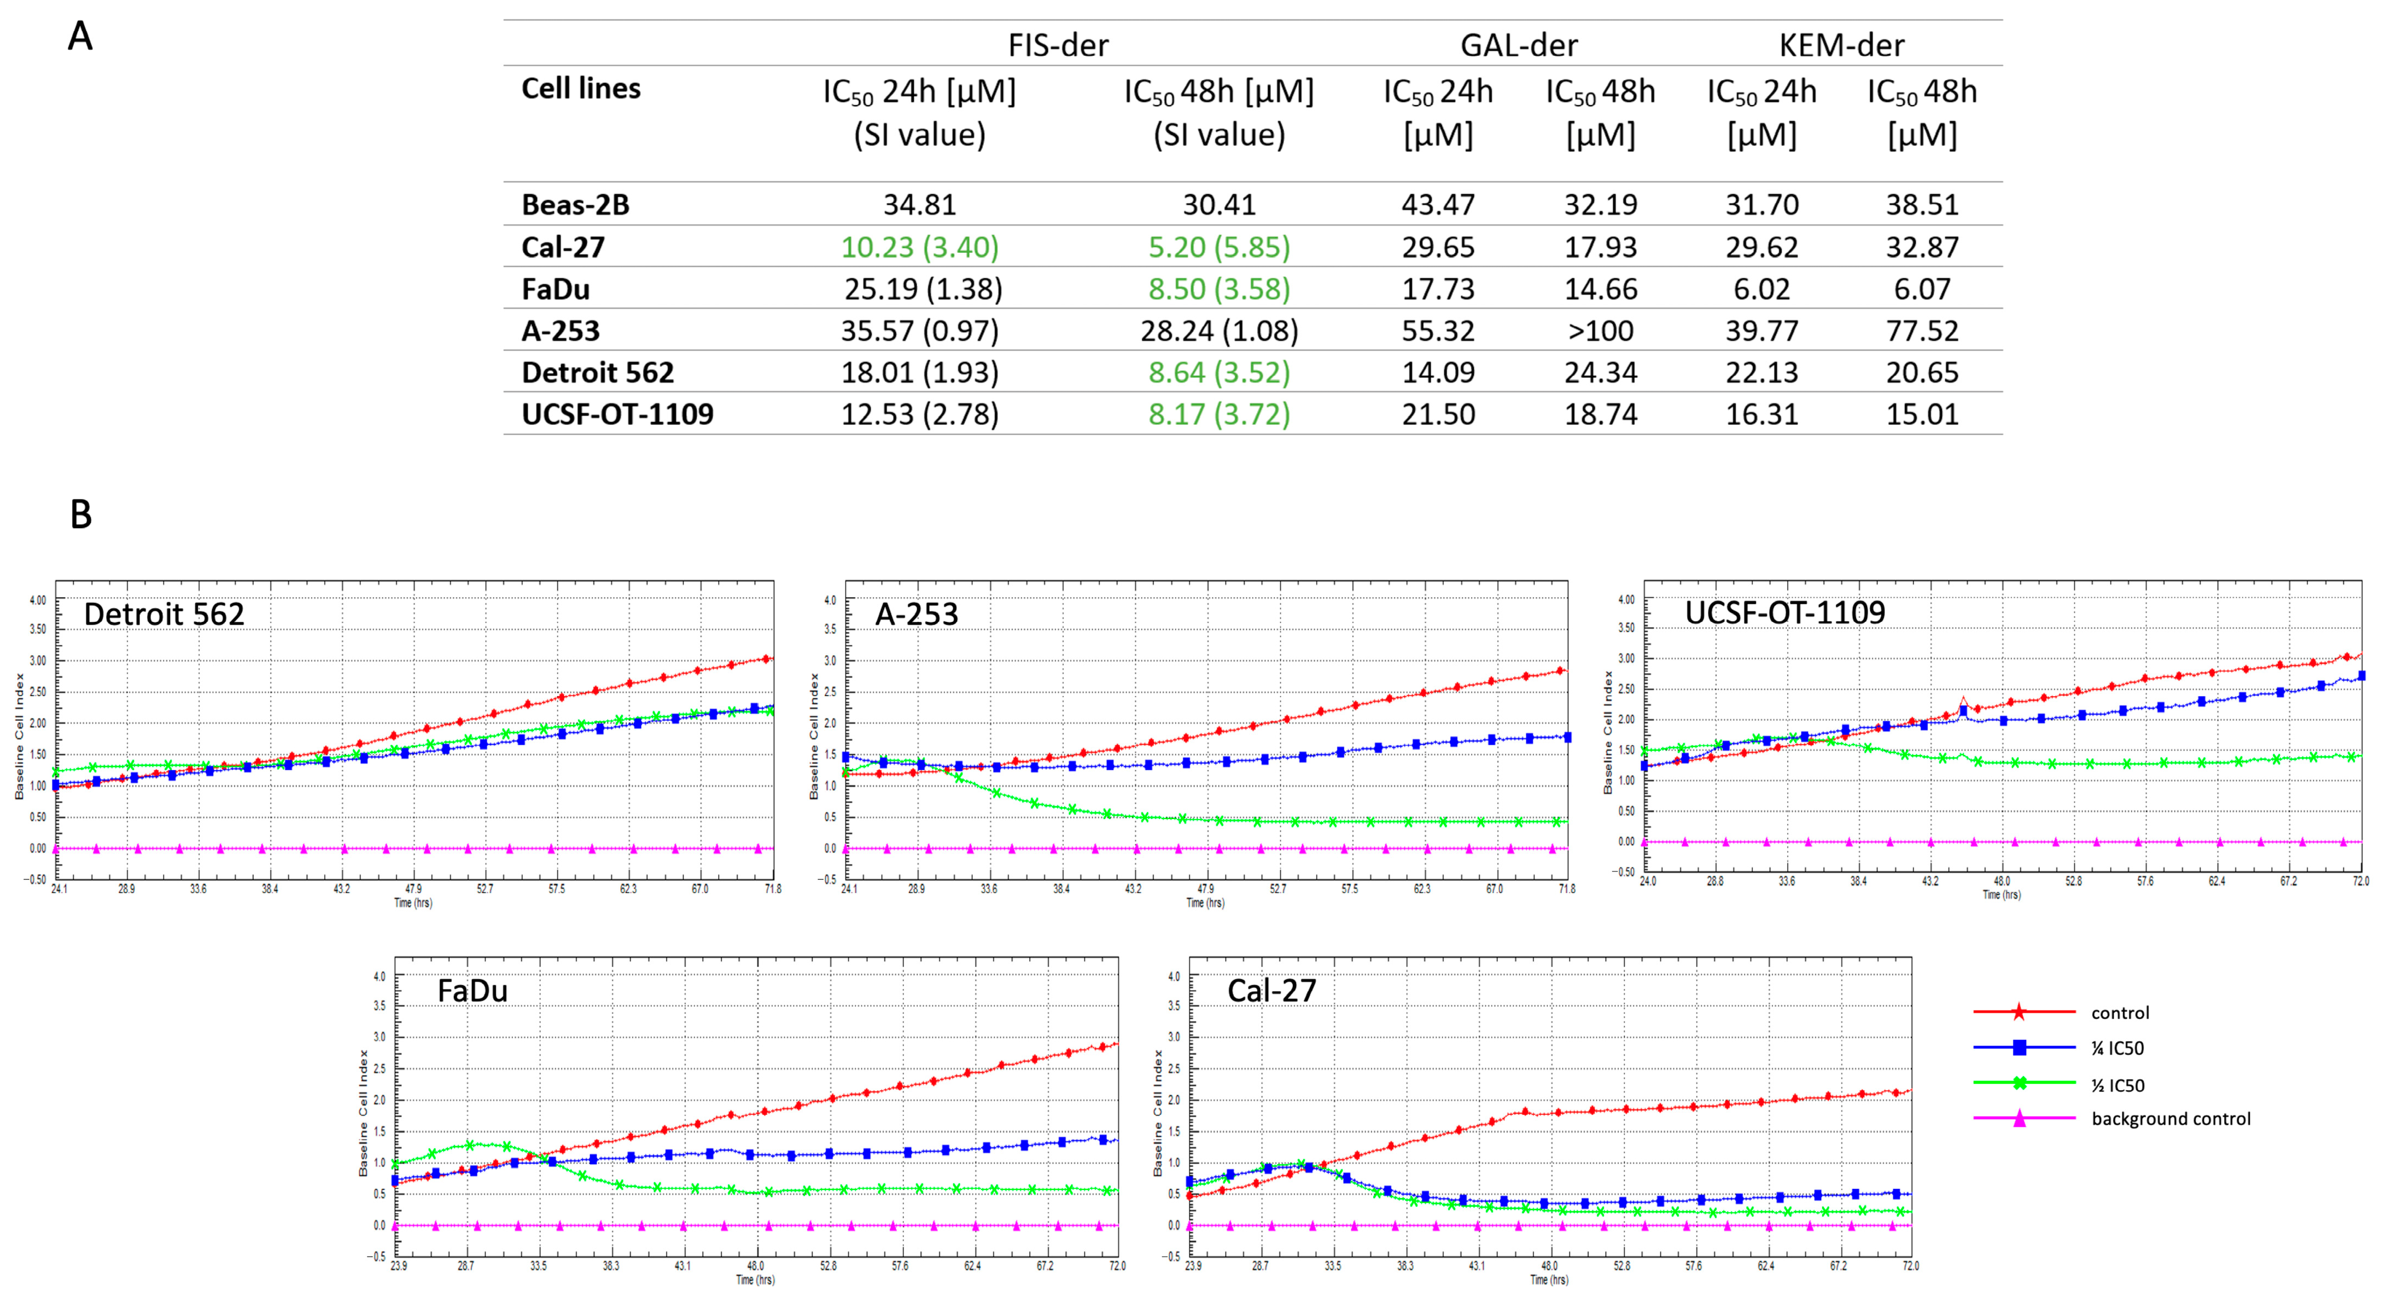Click the FaDu chart title

[x=472, y=991]
